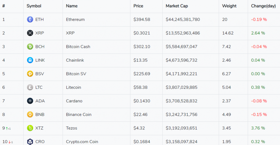Sort table by Price column header
280x145 pixels.
pyautogui.click(x=138, y=6)
